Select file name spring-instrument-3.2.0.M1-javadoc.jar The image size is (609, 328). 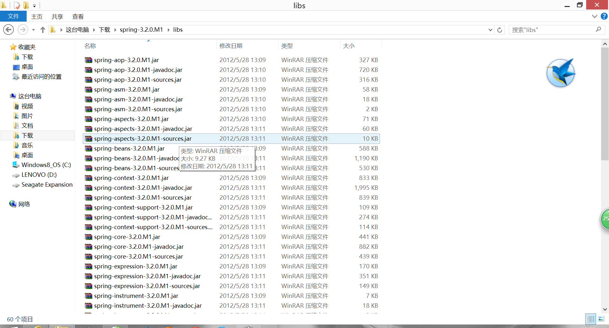click(x=148, y=306)
